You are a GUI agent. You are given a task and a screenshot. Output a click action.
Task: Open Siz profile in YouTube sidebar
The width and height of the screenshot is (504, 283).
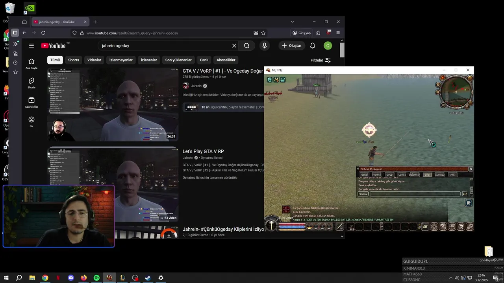click(x=31, y=122)
